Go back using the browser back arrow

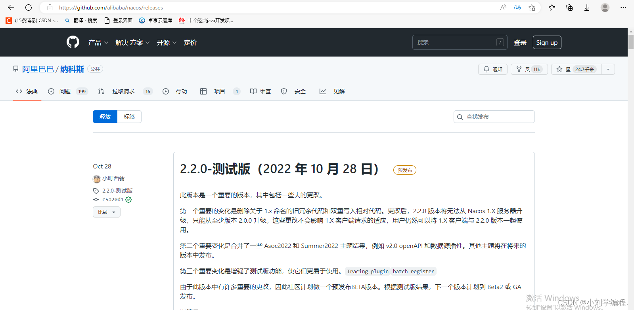point(11,8)
